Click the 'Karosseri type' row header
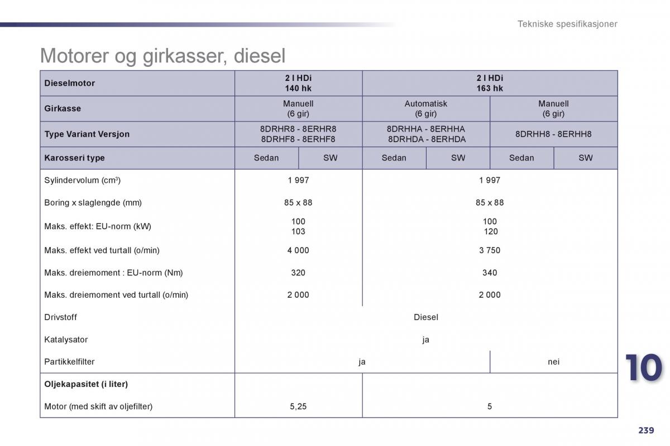Image resolution: width=670 pixels, height=446 pixels. [x=75, y=158]
